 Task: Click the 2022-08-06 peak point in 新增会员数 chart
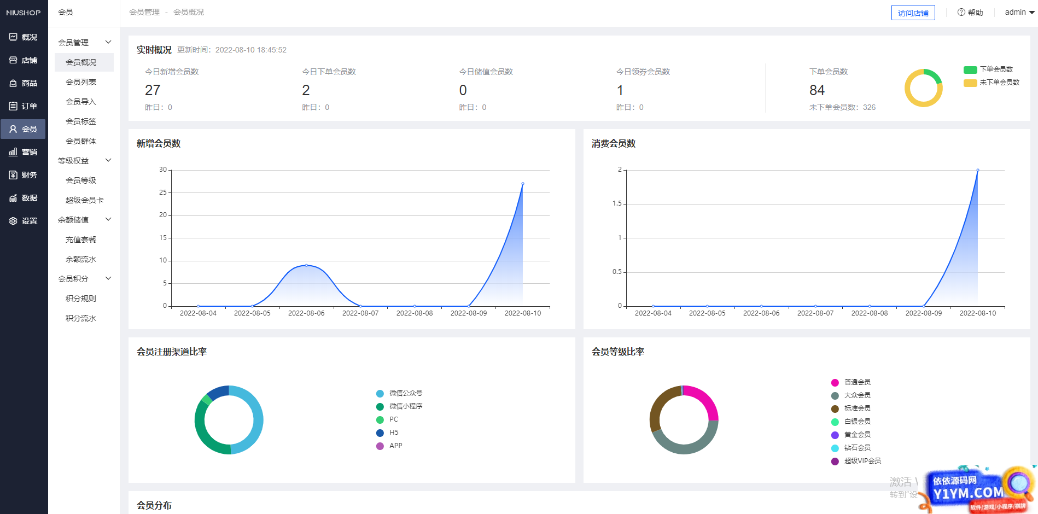pyautogui.click(x=306, y=265)
